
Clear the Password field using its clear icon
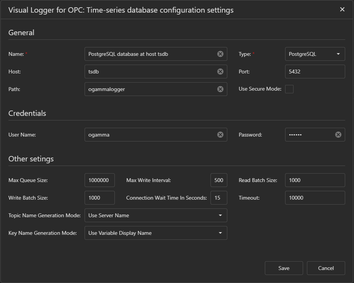(x=338, y=135)
